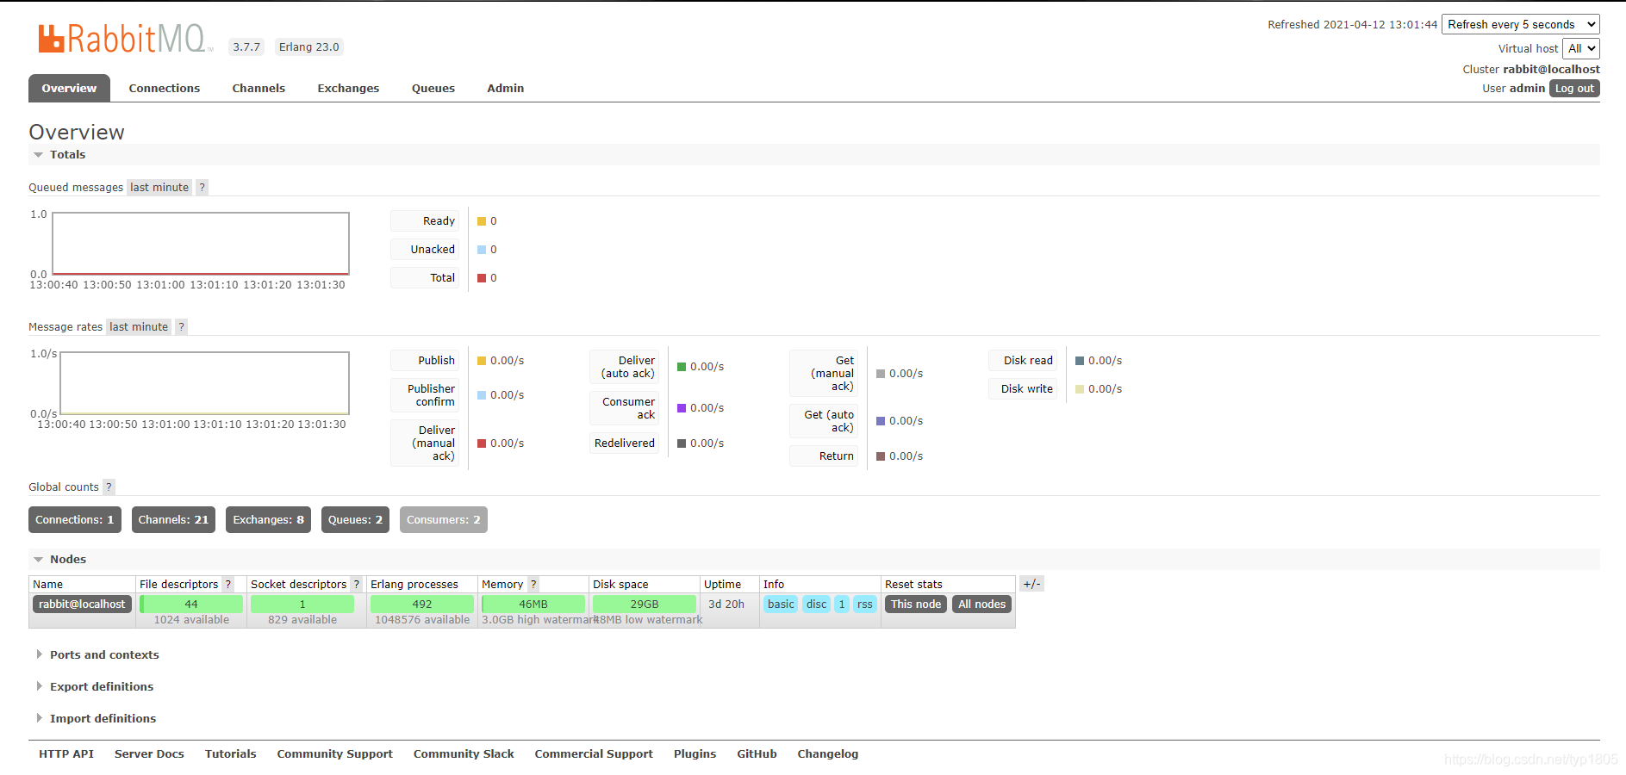Click the Queued messages chart
Screen dimensions: 1626x775
point(201,244)
